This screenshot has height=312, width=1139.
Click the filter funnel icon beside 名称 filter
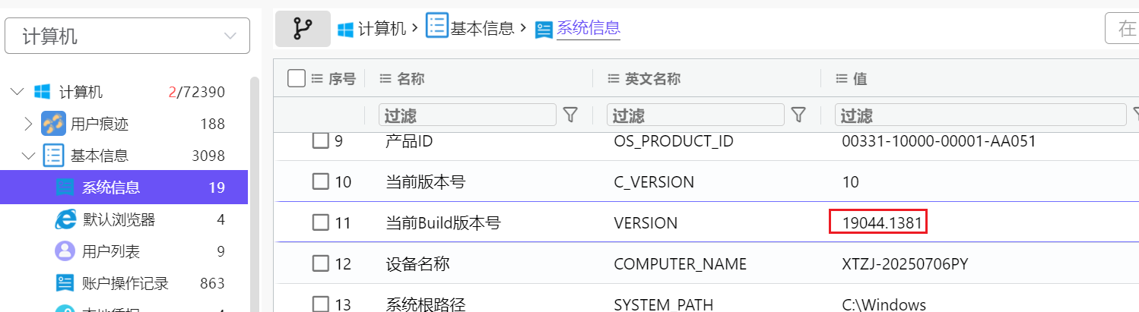pyautogui.click(x=570, y=115)
